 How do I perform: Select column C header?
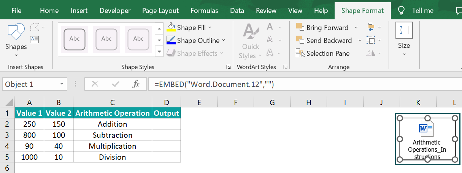point(112,102)
